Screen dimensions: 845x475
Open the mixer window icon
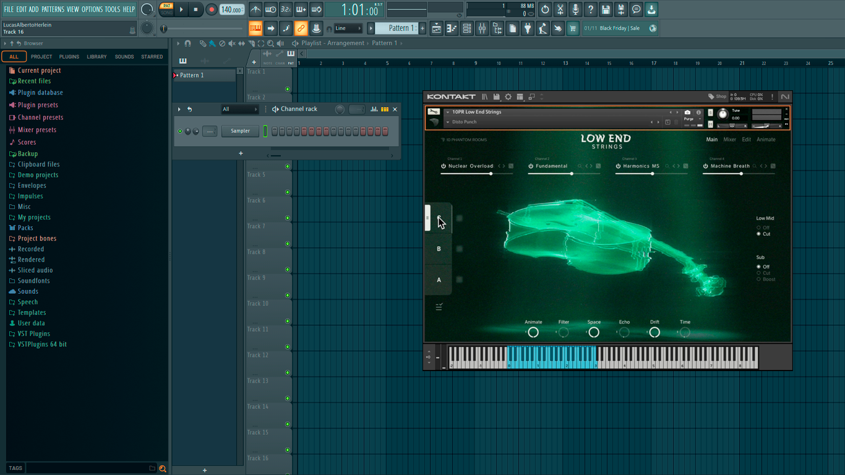(482, 28)
